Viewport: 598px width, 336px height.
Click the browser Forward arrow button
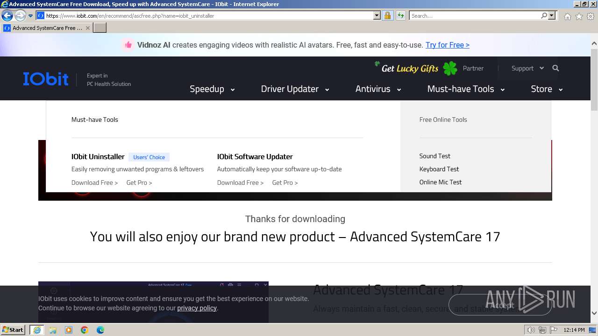[x=20, y=15]
